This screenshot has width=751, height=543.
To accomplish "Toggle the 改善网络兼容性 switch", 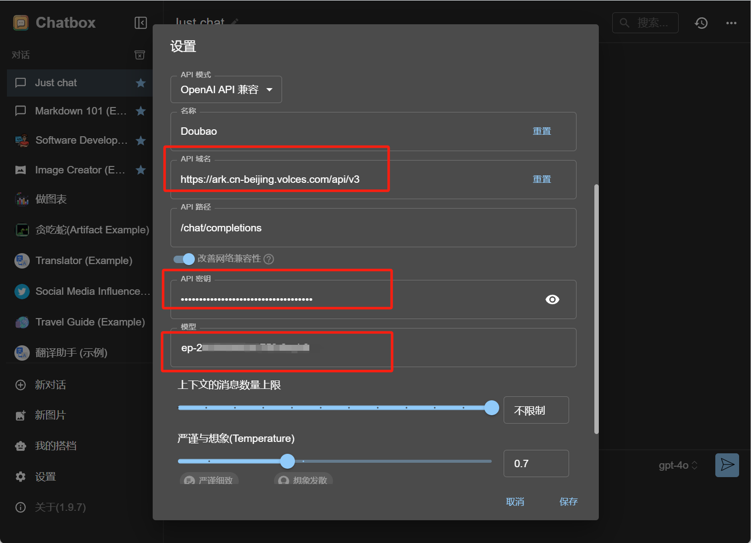I will tap(184, 259).
